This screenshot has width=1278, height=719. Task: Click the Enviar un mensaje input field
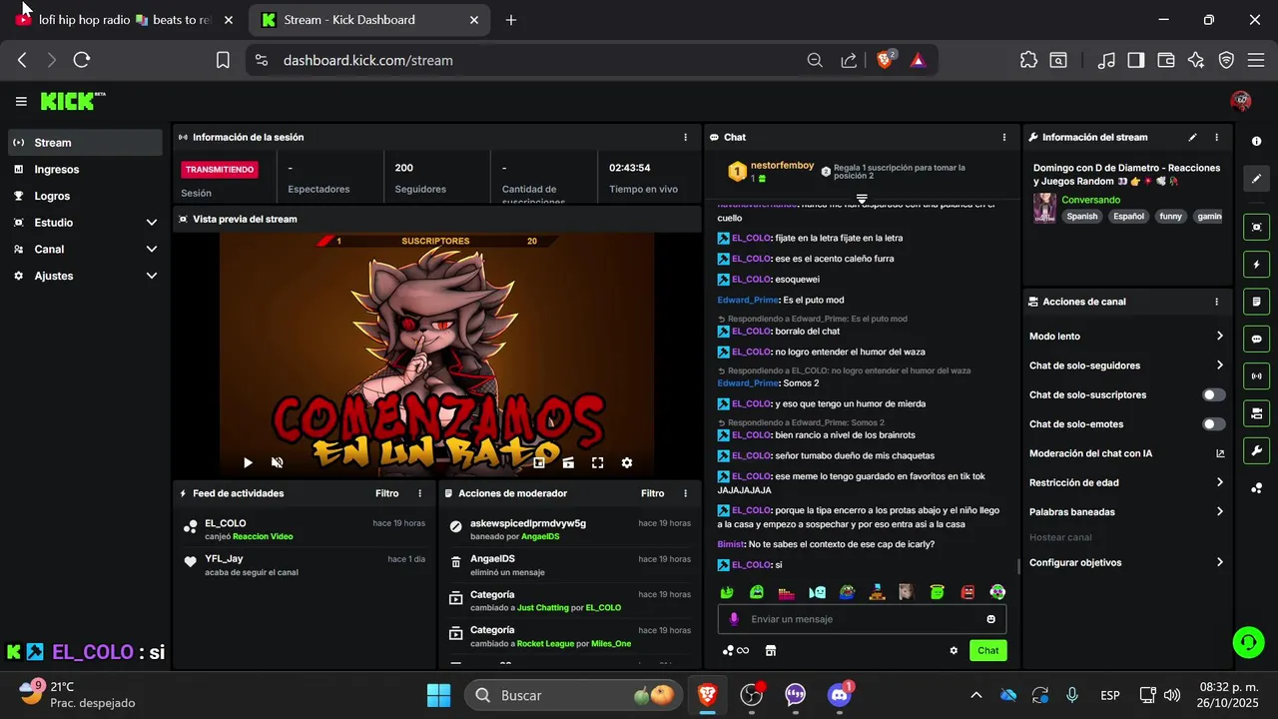[x=862, y=619]
